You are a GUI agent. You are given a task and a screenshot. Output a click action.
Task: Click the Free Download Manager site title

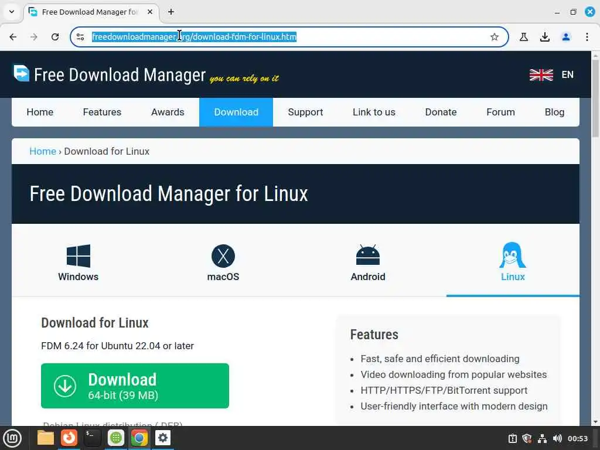tap(120, 75)
